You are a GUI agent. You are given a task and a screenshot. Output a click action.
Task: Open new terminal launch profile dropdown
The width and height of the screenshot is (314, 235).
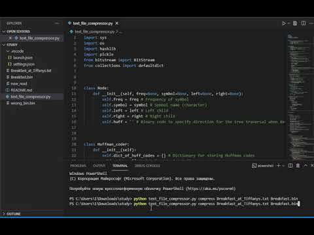(283, 166)
